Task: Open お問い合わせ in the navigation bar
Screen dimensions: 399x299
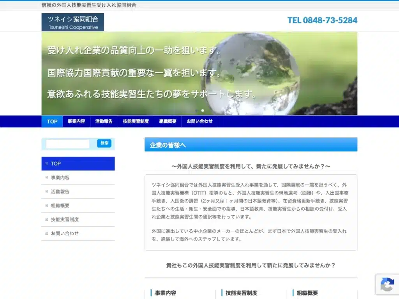Action: pos(200,121)
